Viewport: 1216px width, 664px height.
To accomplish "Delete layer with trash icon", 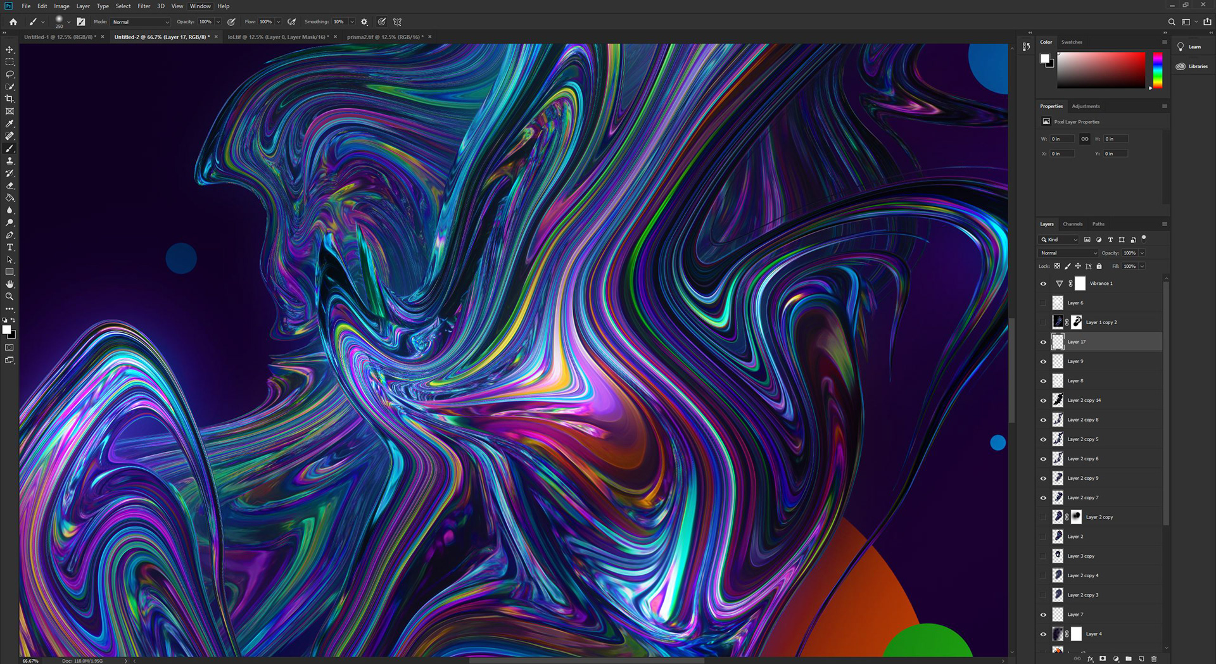I will coord(1154,658).
